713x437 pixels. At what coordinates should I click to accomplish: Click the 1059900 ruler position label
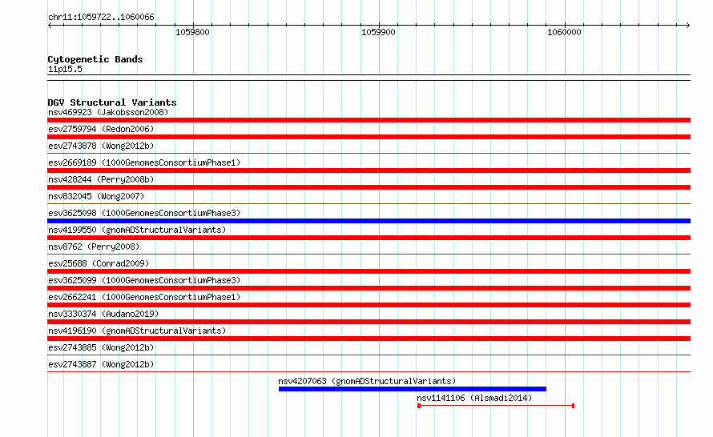pos(378,32)
